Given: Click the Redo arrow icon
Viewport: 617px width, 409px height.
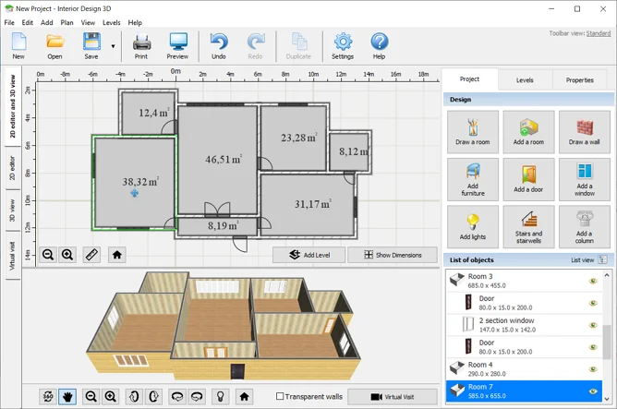Looking at the screenshot, I should (x=255, y=45).
